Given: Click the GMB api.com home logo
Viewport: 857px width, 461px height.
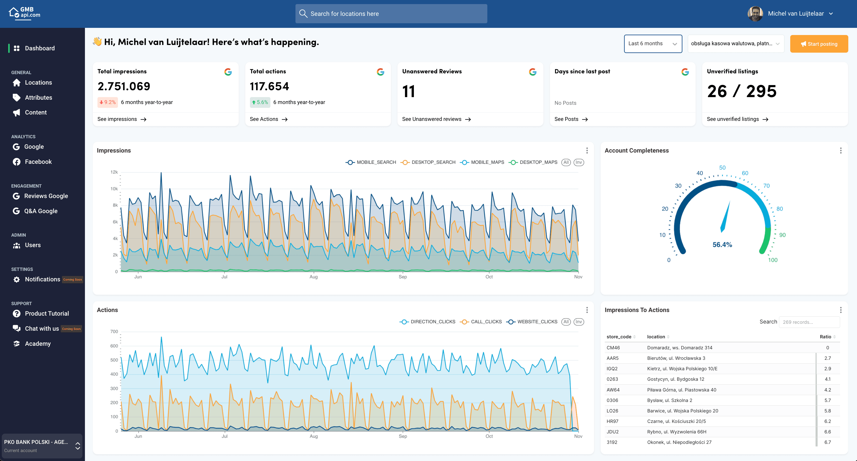Looking at the screenshot, I should (x=24, y=13).
